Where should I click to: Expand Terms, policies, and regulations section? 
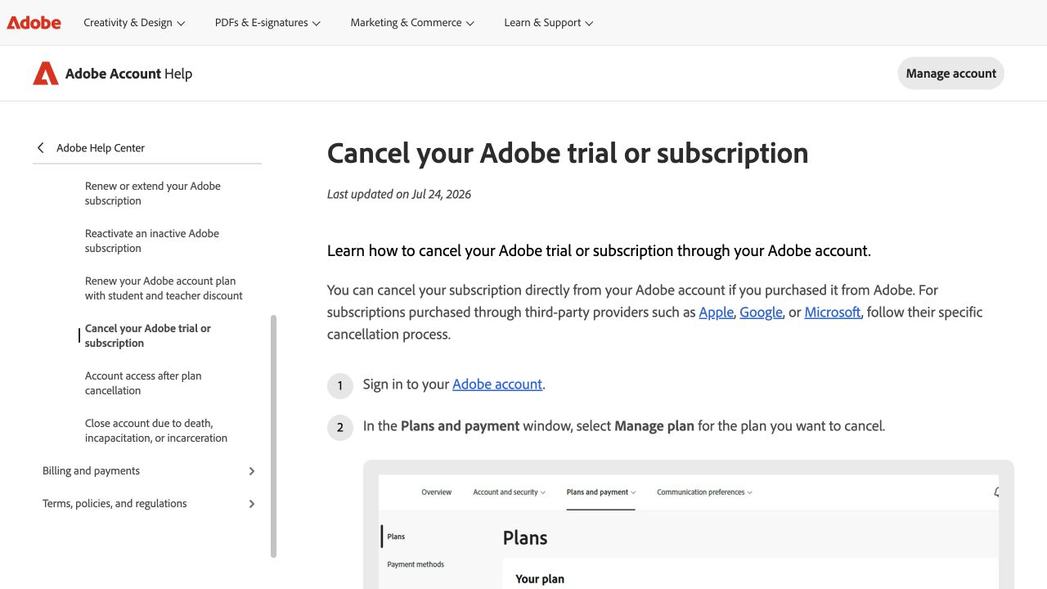[149, 504]
